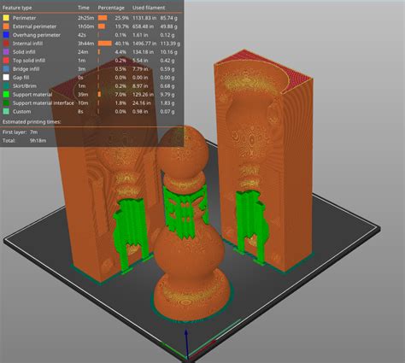Click the purple Solid infill swatch
This screenshot has height=363, width=405.
point(6,52)
